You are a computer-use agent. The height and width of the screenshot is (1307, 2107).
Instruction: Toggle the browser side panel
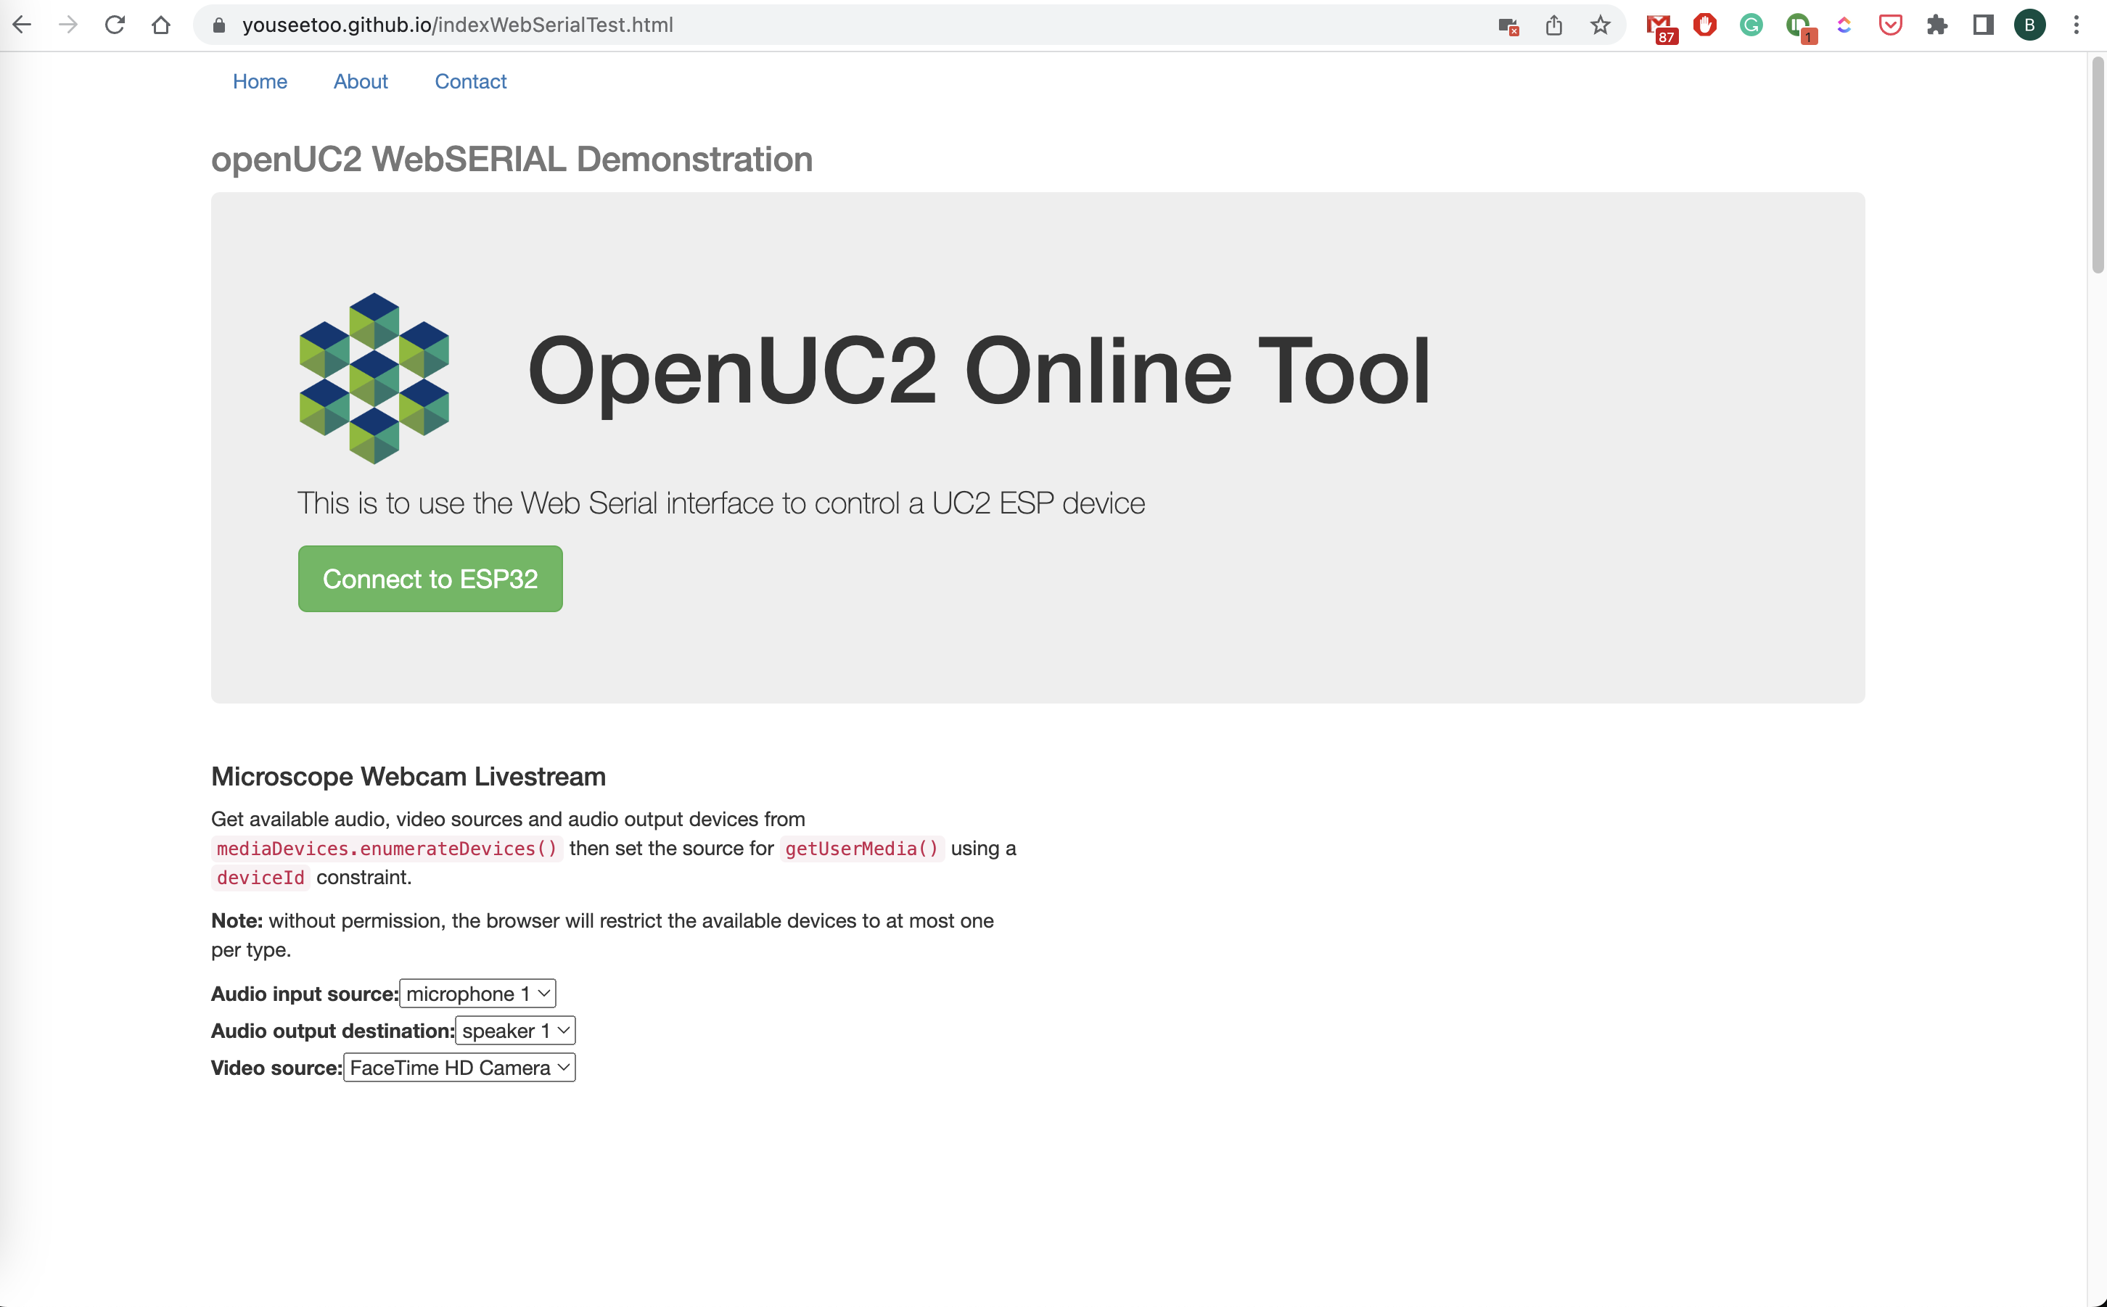point(1984,25)
